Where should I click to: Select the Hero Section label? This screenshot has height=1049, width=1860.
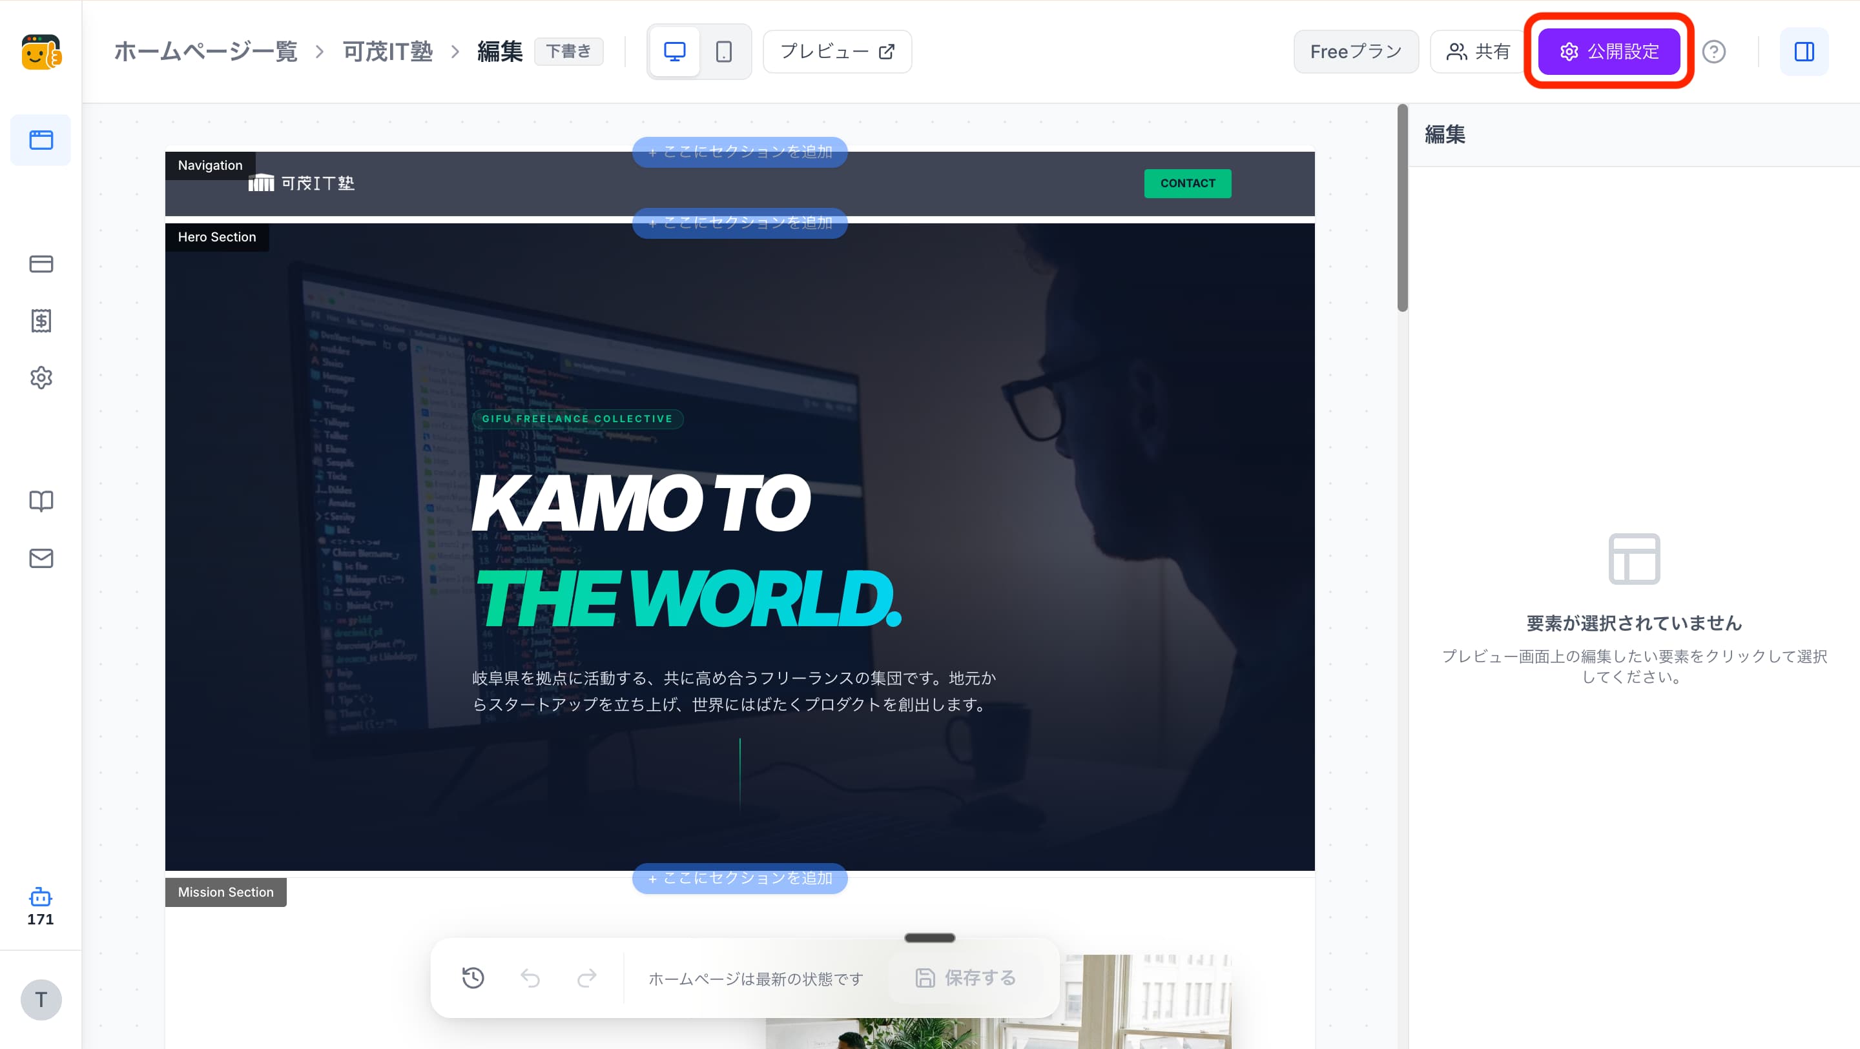click(x=216, y=237)
